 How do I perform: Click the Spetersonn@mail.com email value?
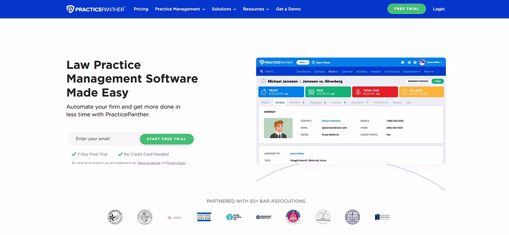(x=335, y=127)
